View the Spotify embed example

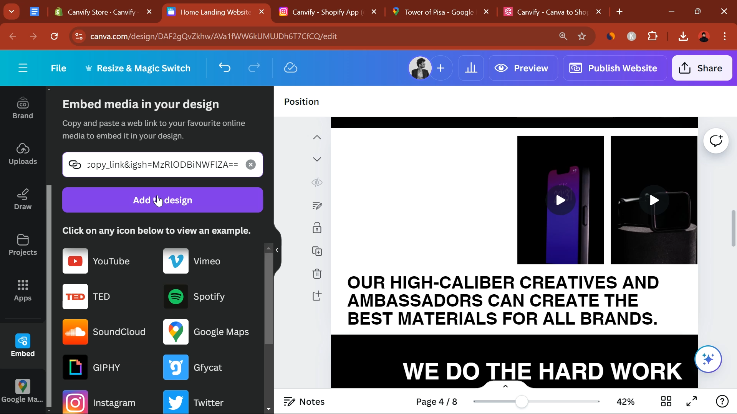(x=194, y=297)
